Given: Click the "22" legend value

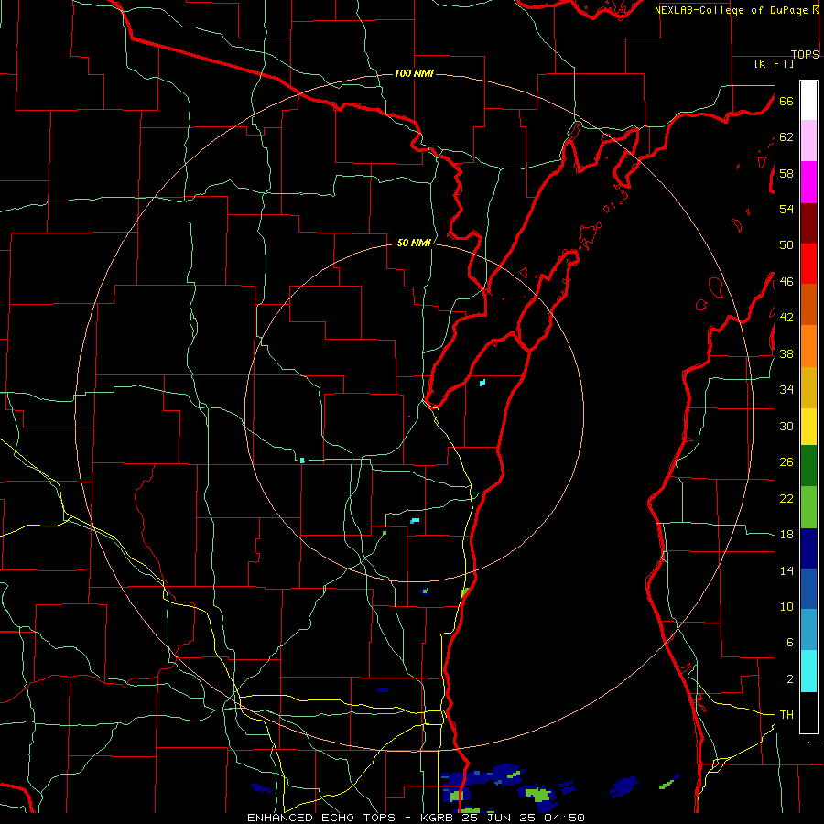Looking at the screenshot, I should click(786, 499).
